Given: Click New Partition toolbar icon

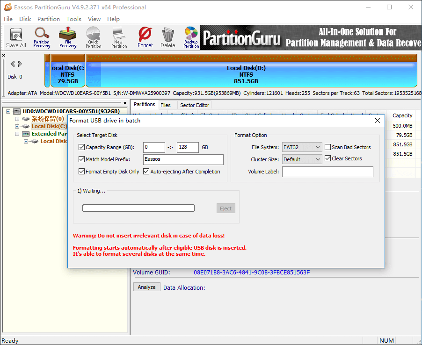Looking at the screenshot, I should click(119, 38).
